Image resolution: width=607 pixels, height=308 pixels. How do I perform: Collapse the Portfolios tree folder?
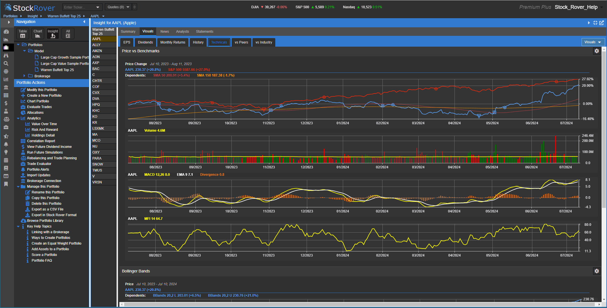coord(19,45)
